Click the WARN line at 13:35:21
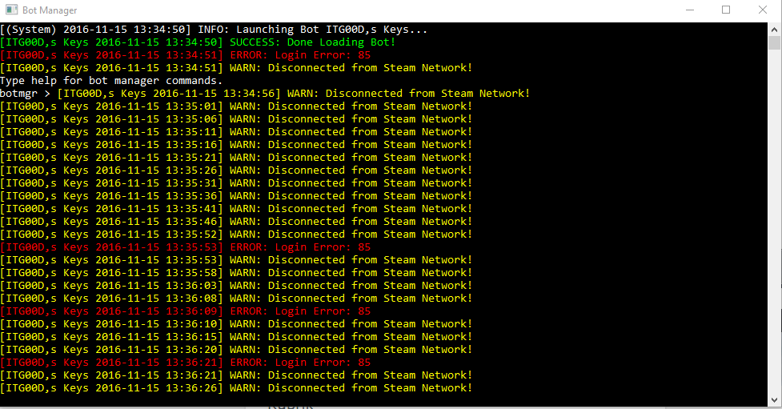This screenshot has height=409, width=782. [x=236, y=158]
